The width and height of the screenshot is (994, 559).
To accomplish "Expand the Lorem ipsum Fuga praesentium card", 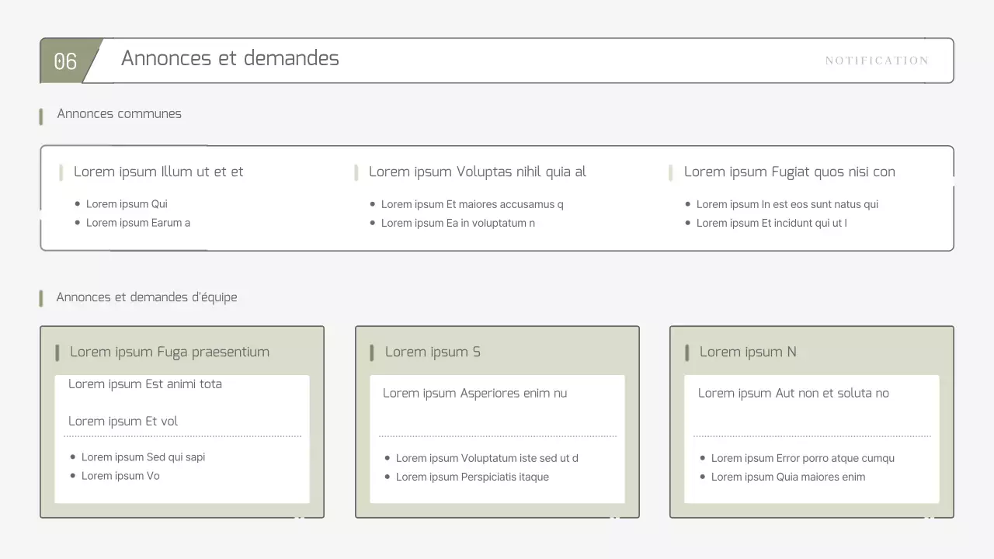I will pyautogui.click(x=182, y=422).
